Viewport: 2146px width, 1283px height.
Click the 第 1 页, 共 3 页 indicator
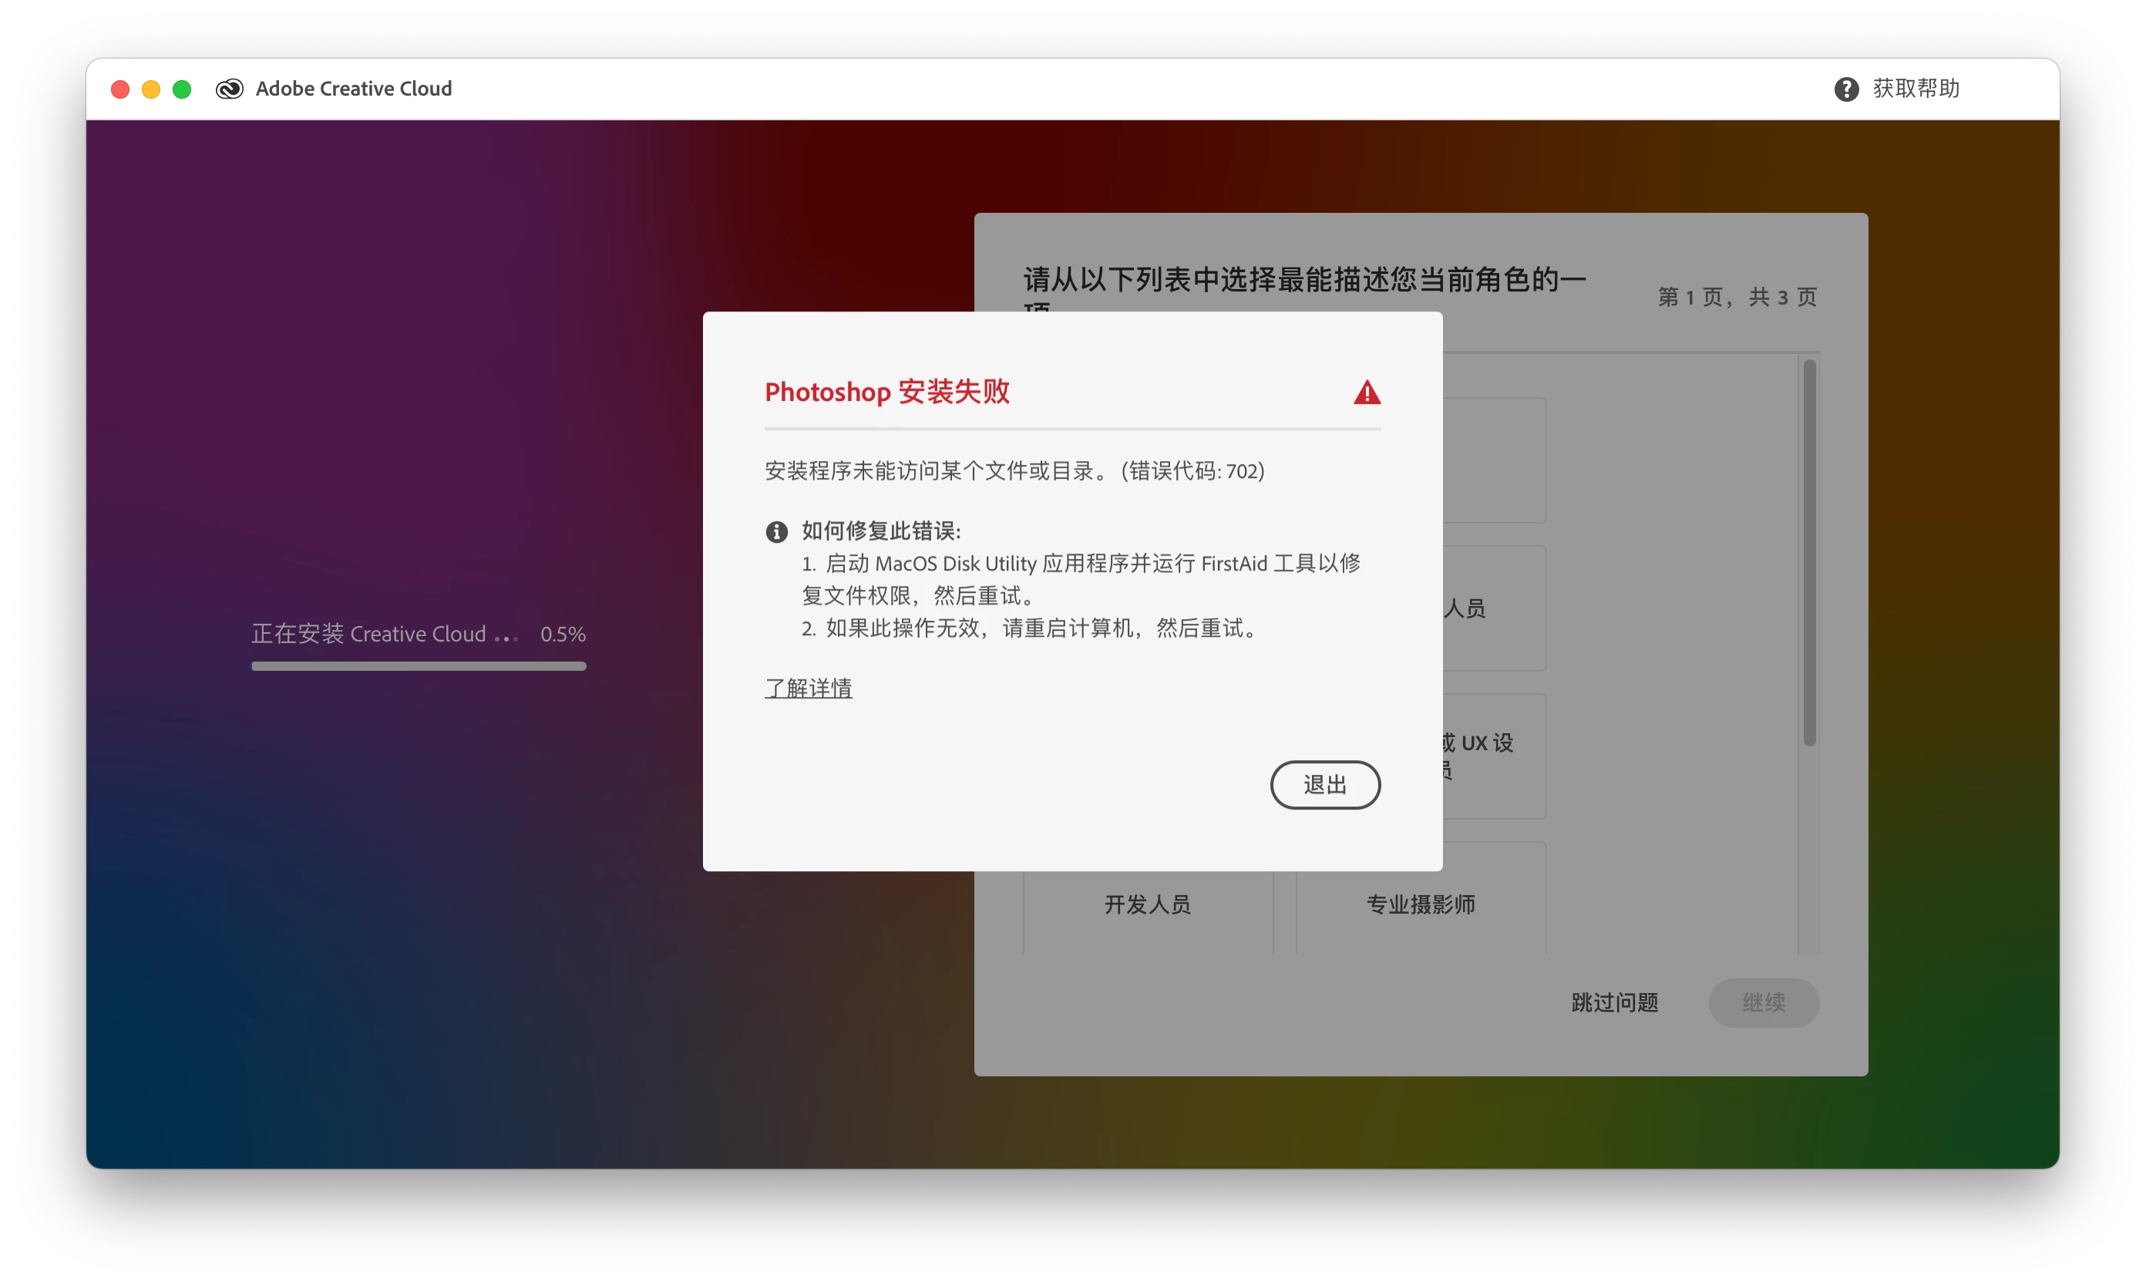(x=1737, y=298)
